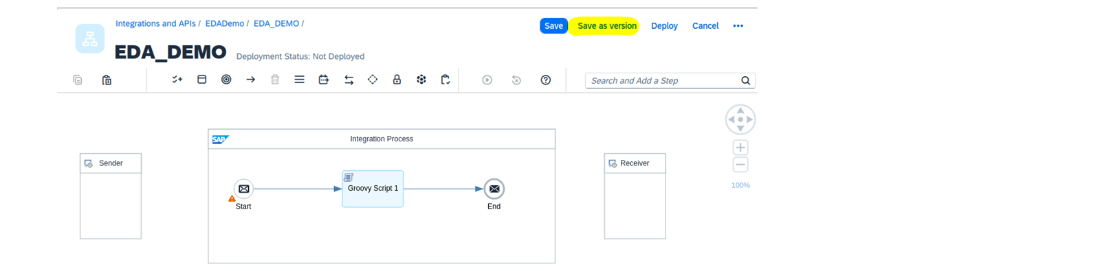1100x271 pixels.
Task: Click the integration flow artifact icon beside title
Action: coord(90,39)
